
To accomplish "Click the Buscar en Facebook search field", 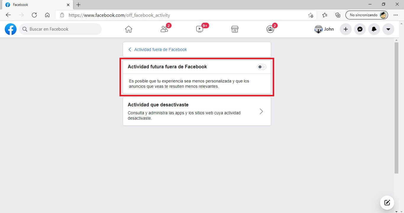I will coord(60,29).
